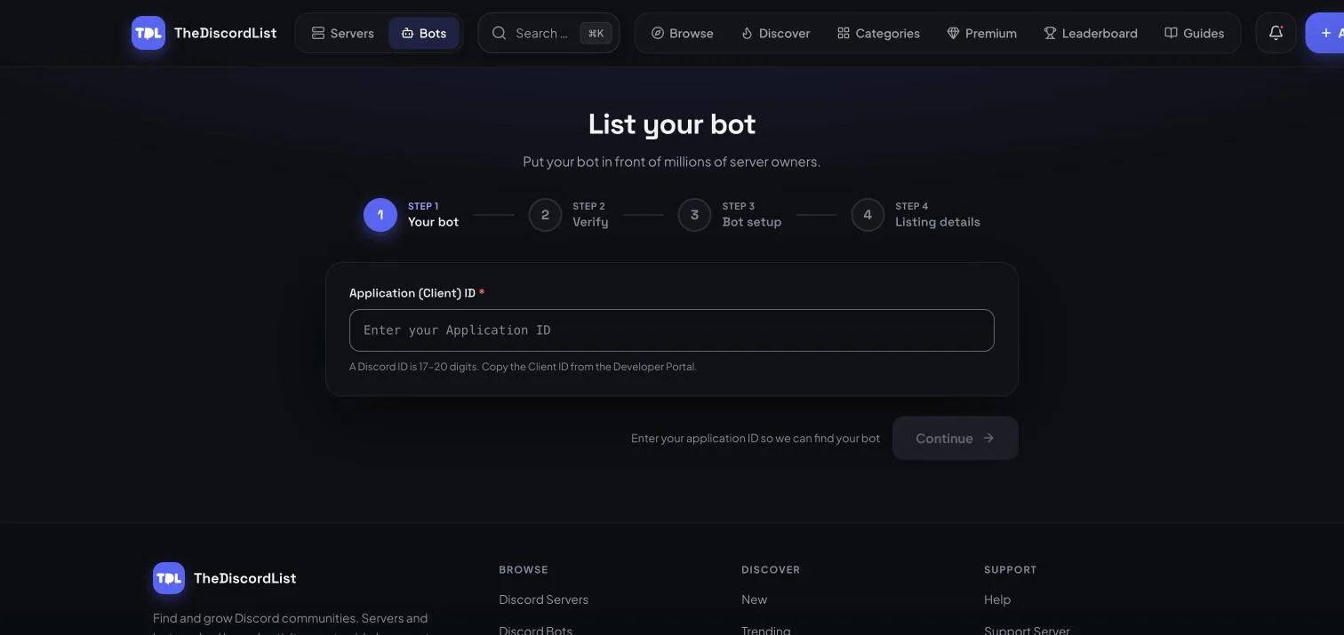The image size is (1344, 635).
Task: Click 'Application (Client) ID' label
Action: click(412, 293)
